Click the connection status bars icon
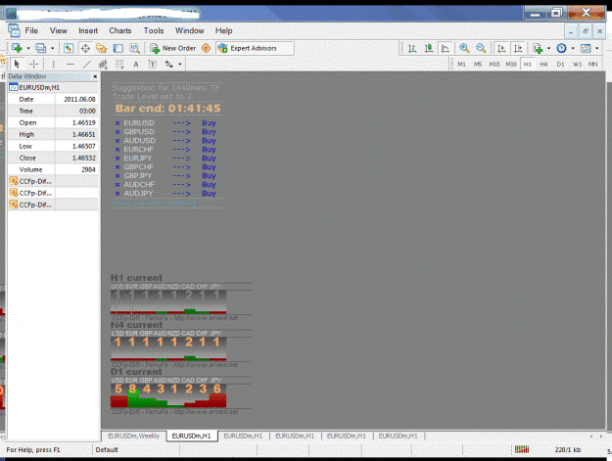The height and width of the screenshot is (461, 612). pyautogui.click(x=522, y=449)
